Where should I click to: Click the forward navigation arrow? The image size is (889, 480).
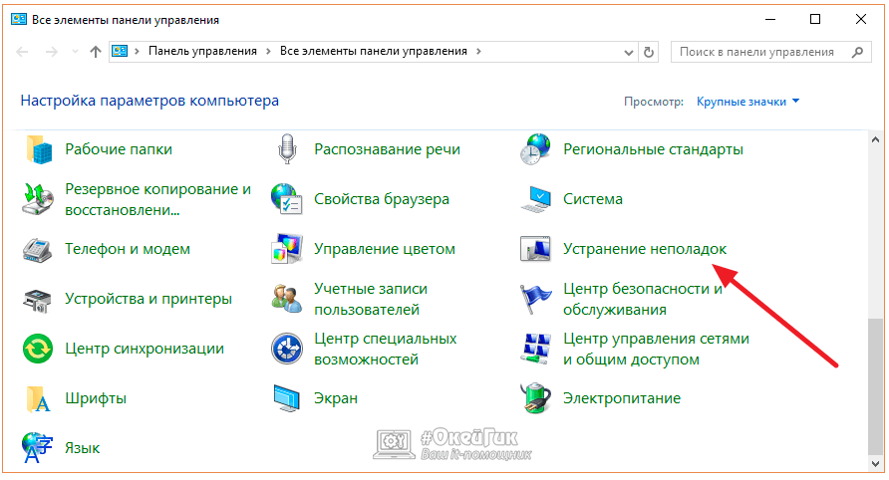[x=52, y=52]
